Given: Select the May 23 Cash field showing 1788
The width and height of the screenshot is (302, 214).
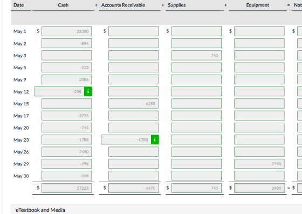Looking at the screenshot, I should click(67, 139).
